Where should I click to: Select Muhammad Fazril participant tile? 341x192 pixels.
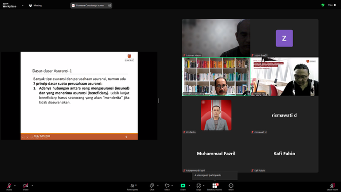tap(216, 154)
